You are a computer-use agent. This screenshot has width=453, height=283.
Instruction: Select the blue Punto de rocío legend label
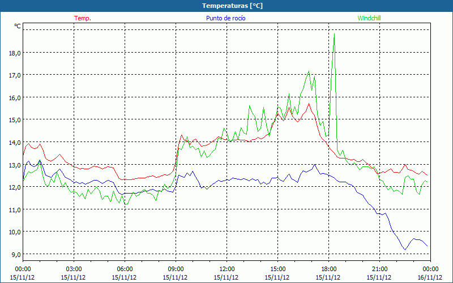226,18
